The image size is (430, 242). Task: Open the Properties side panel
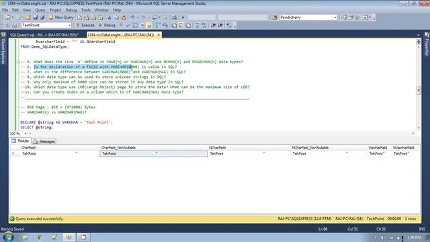[427, 44]
